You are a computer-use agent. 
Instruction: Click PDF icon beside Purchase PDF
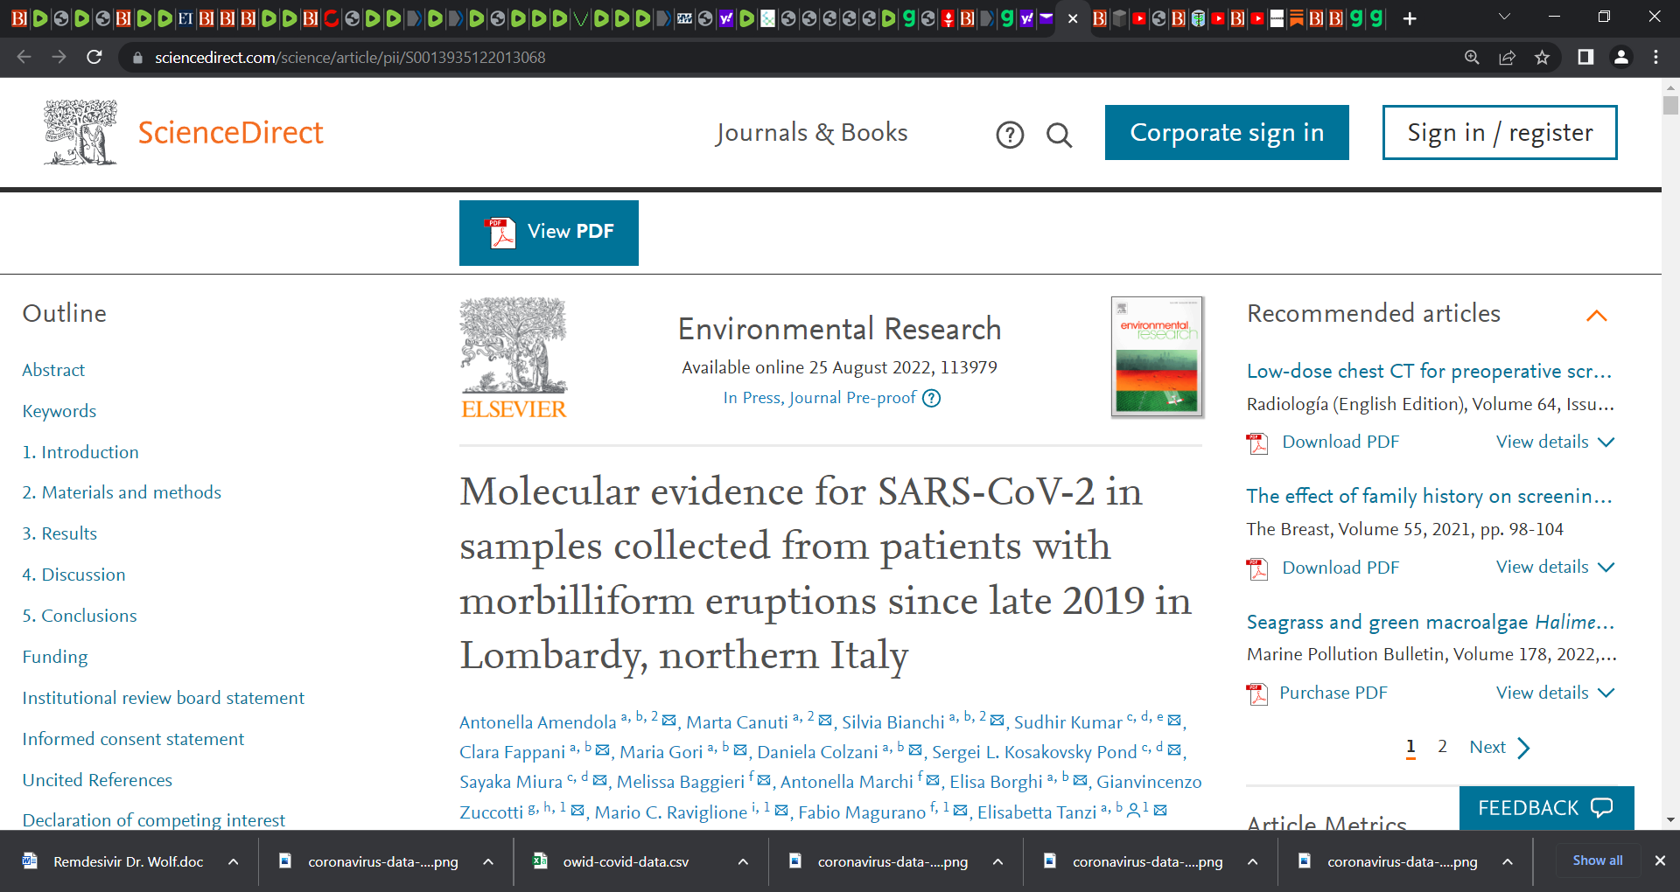(1257, 694)
